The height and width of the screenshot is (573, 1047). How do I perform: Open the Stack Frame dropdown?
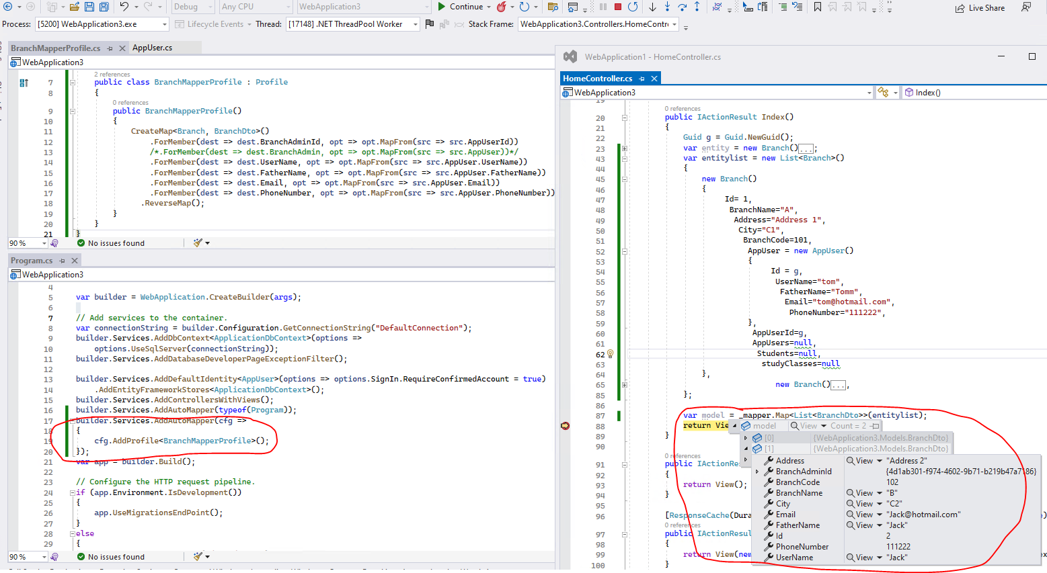598,24
